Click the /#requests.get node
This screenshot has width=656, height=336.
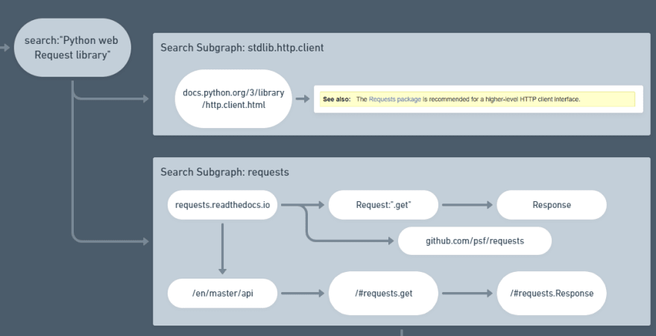point(384,294)
